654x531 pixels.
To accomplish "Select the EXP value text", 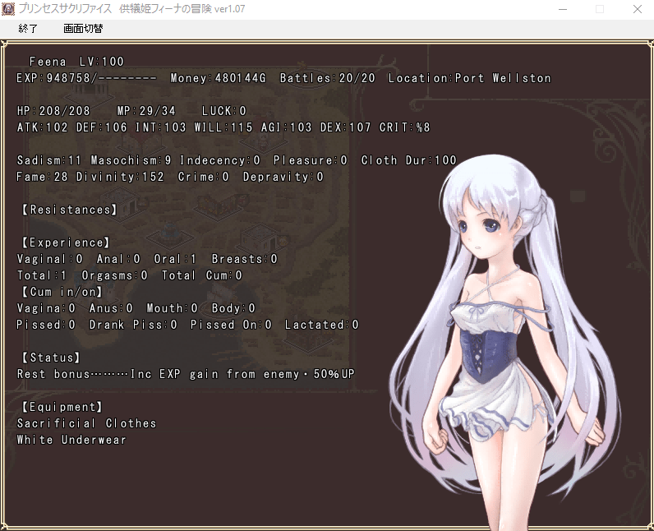I will tap(86, 78).
